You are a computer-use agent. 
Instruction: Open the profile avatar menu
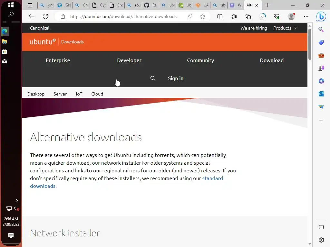click(291, 16)
